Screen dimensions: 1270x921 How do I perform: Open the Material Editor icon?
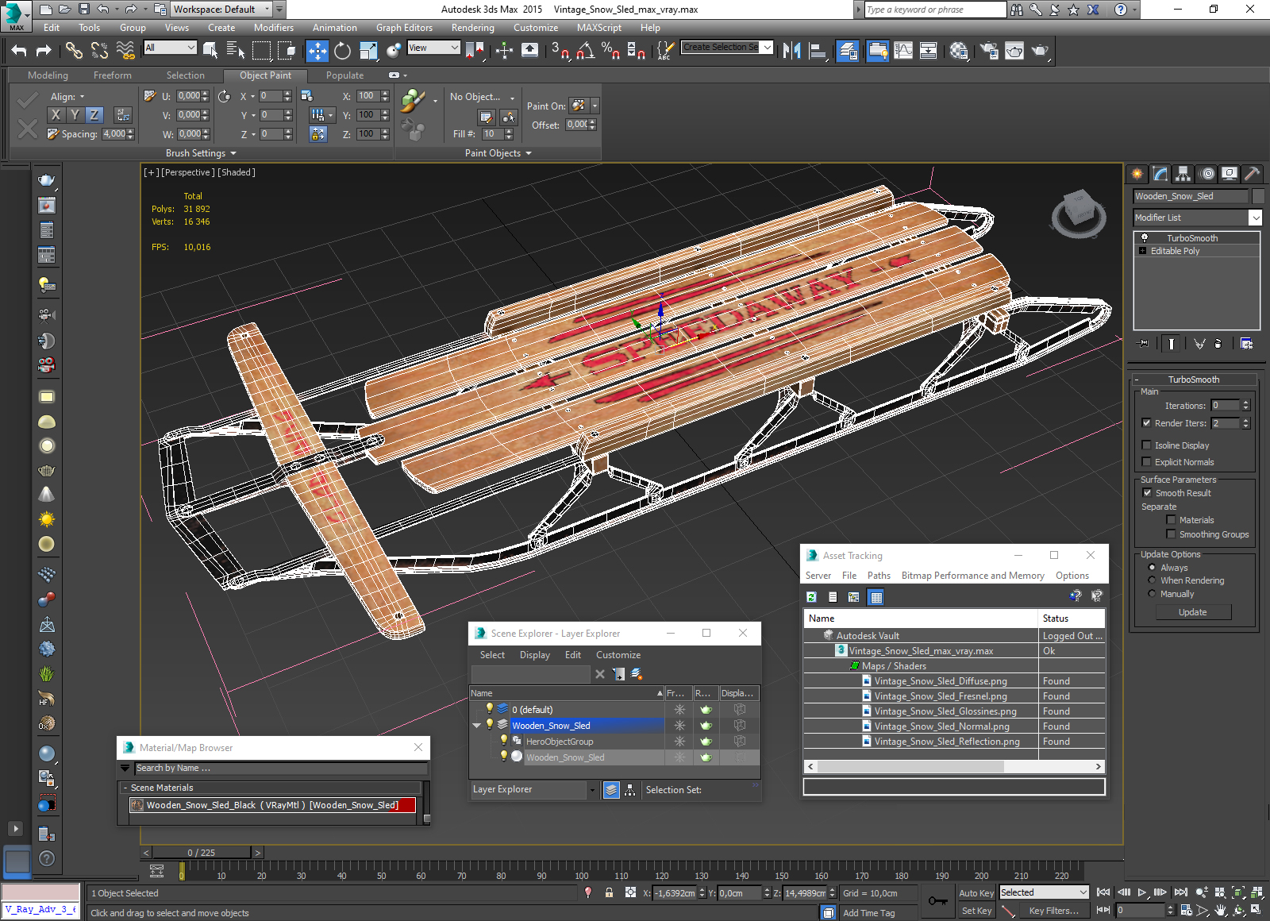coord(959,51)
